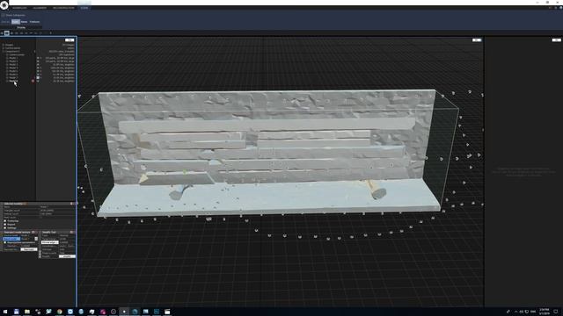The width and height of the screenshot is (563, 316).
Task: Click the highlighted option in Simplify Tool
Action: pyautogui.click(x=50, y=242)
